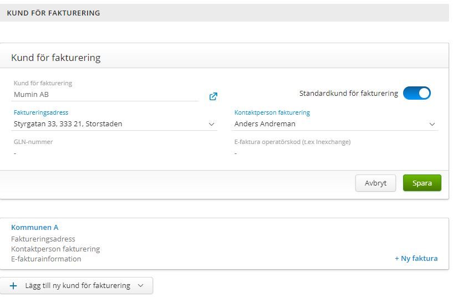Click Faktureringsadress line under Kommunen A
Image resolution: width=458 pixels, height=298 pixels.
click(x=43, y=239)
